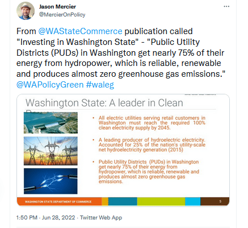
Task: Click the orange Department of Commerce footer band
Action: click(x=59, y=201)
